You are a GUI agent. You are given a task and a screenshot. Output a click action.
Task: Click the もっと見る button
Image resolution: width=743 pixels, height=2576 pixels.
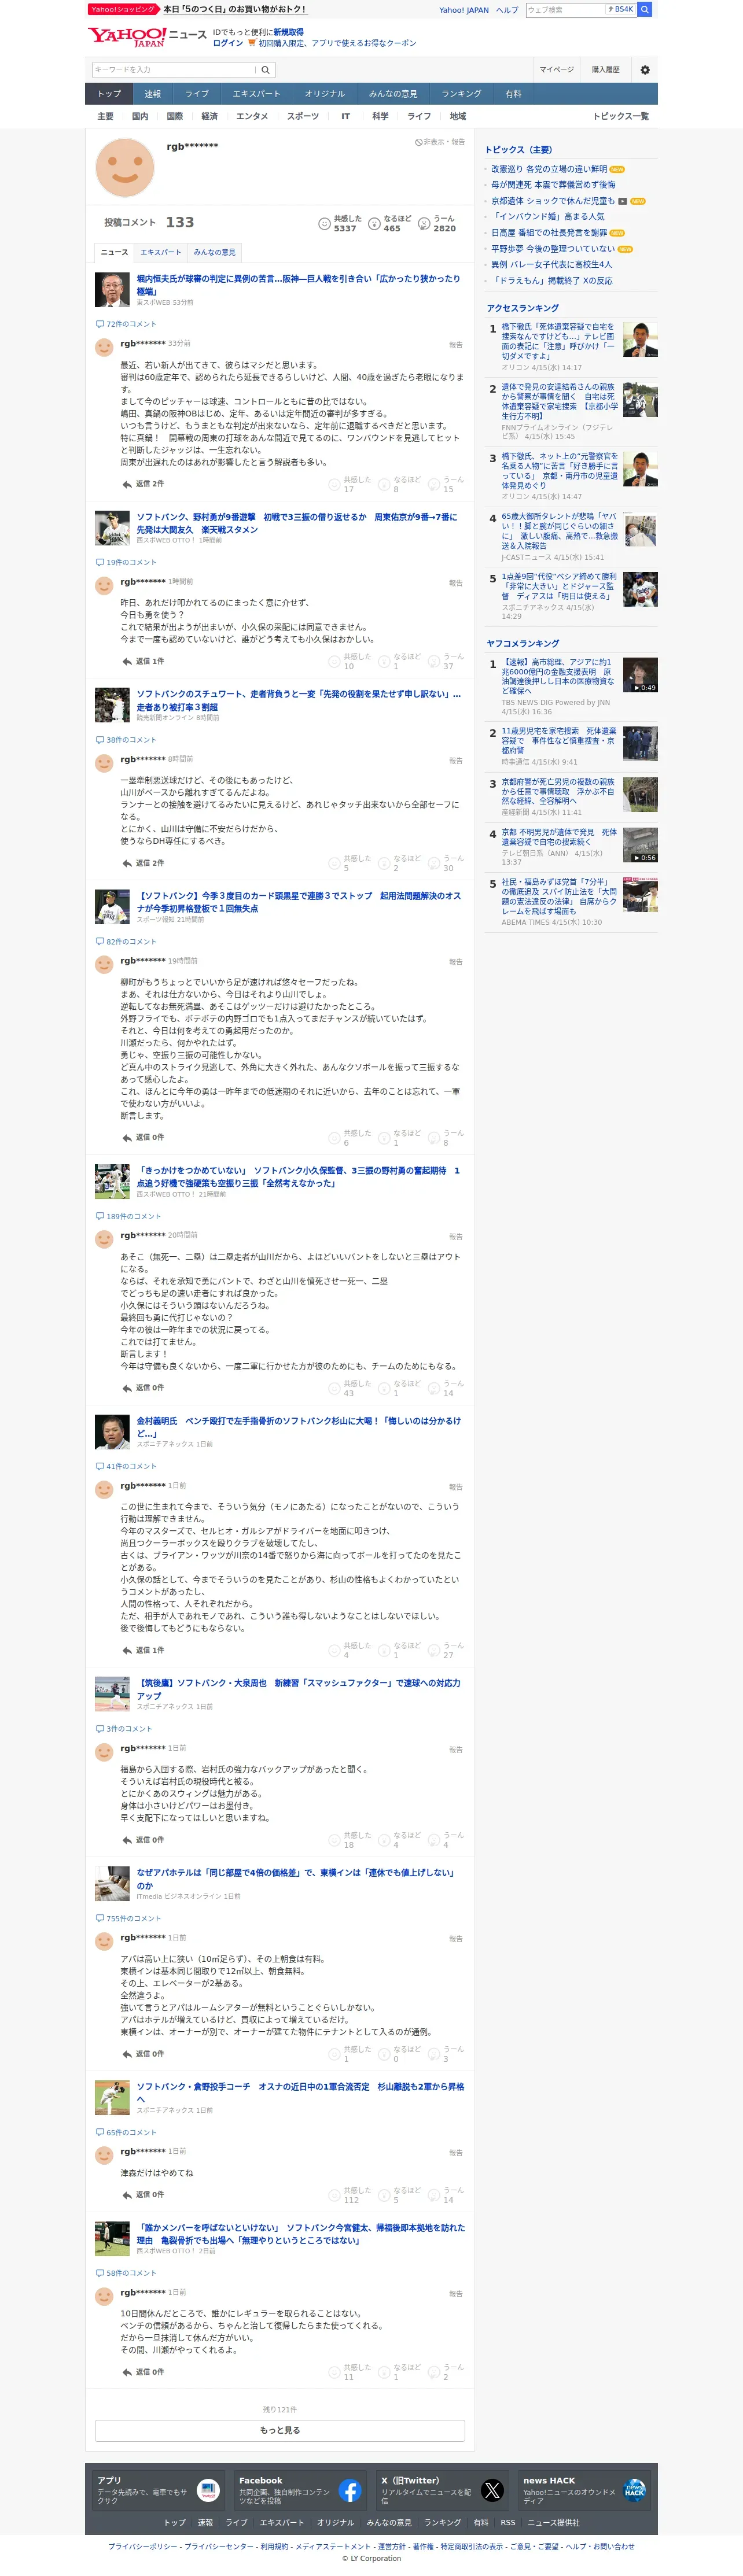tap(280, 2431)
